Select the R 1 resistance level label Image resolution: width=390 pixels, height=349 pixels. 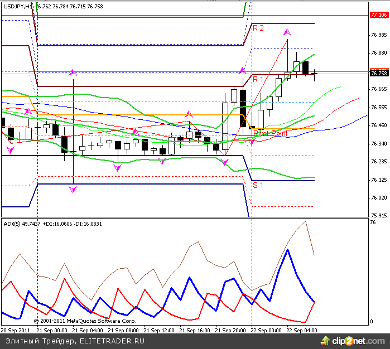(258, 80)
